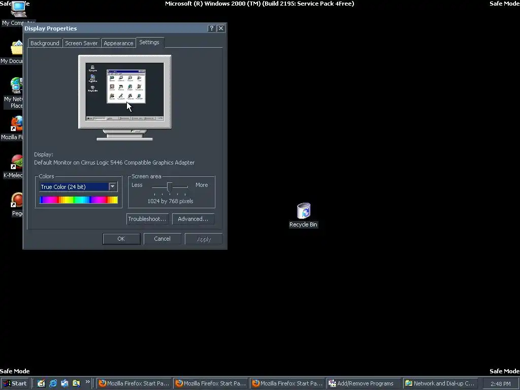The height and width of the screenshot is (390, 520).
Task: Click the 'Less' label beside slider
Action: click(137, 185)
